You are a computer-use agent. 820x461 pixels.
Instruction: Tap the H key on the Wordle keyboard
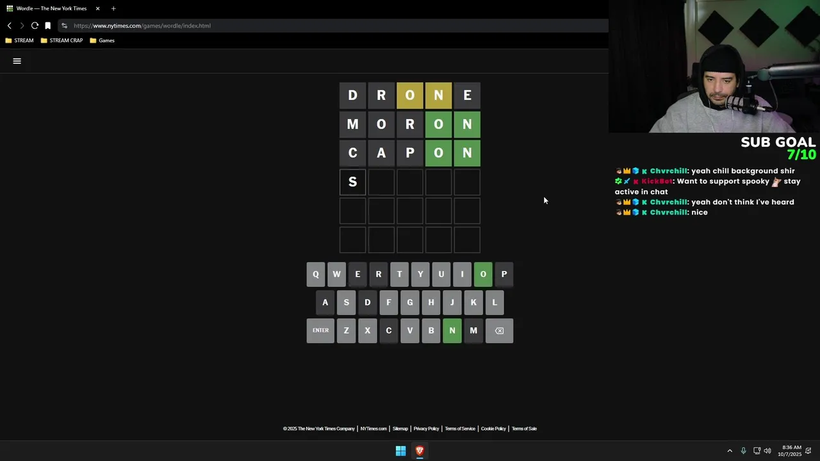[x=431, y=302]
